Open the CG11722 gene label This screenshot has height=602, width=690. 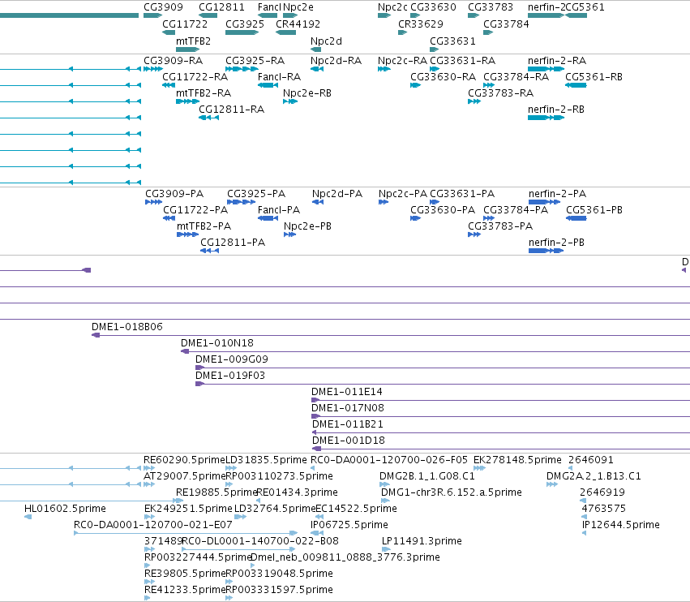[x=185, y=24]
